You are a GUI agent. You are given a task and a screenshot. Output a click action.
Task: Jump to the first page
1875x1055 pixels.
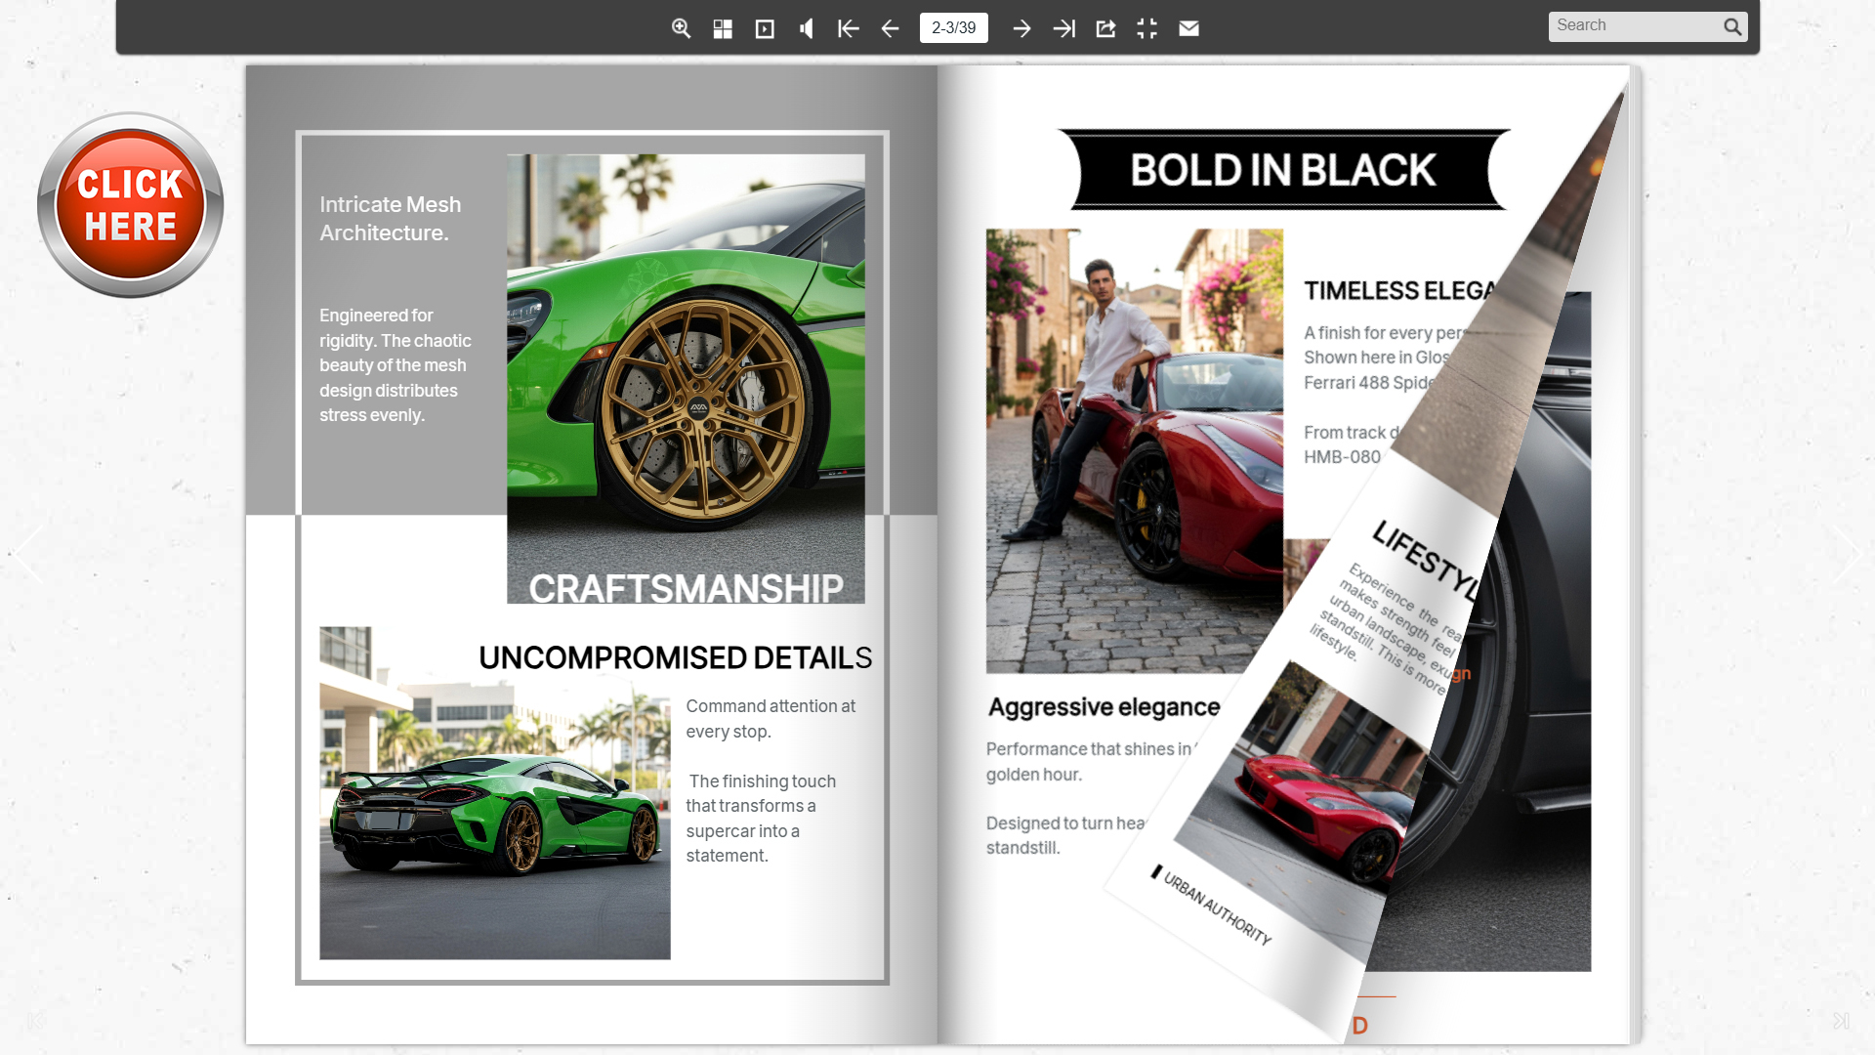click(x=848, y=28)
